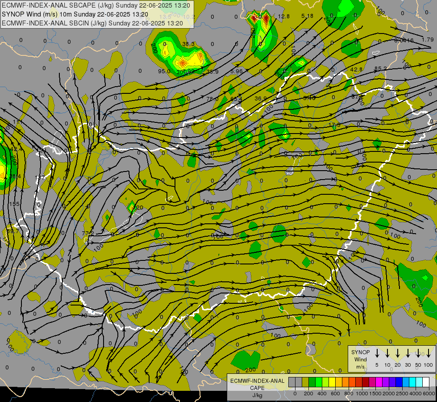Pick the dark red swatch in CAPE legend

366,382
